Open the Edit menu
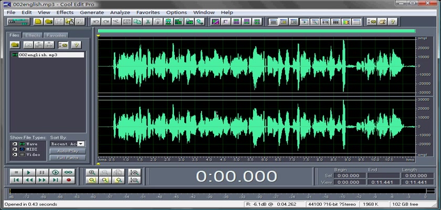441x210 pixels. click(27, 13)
